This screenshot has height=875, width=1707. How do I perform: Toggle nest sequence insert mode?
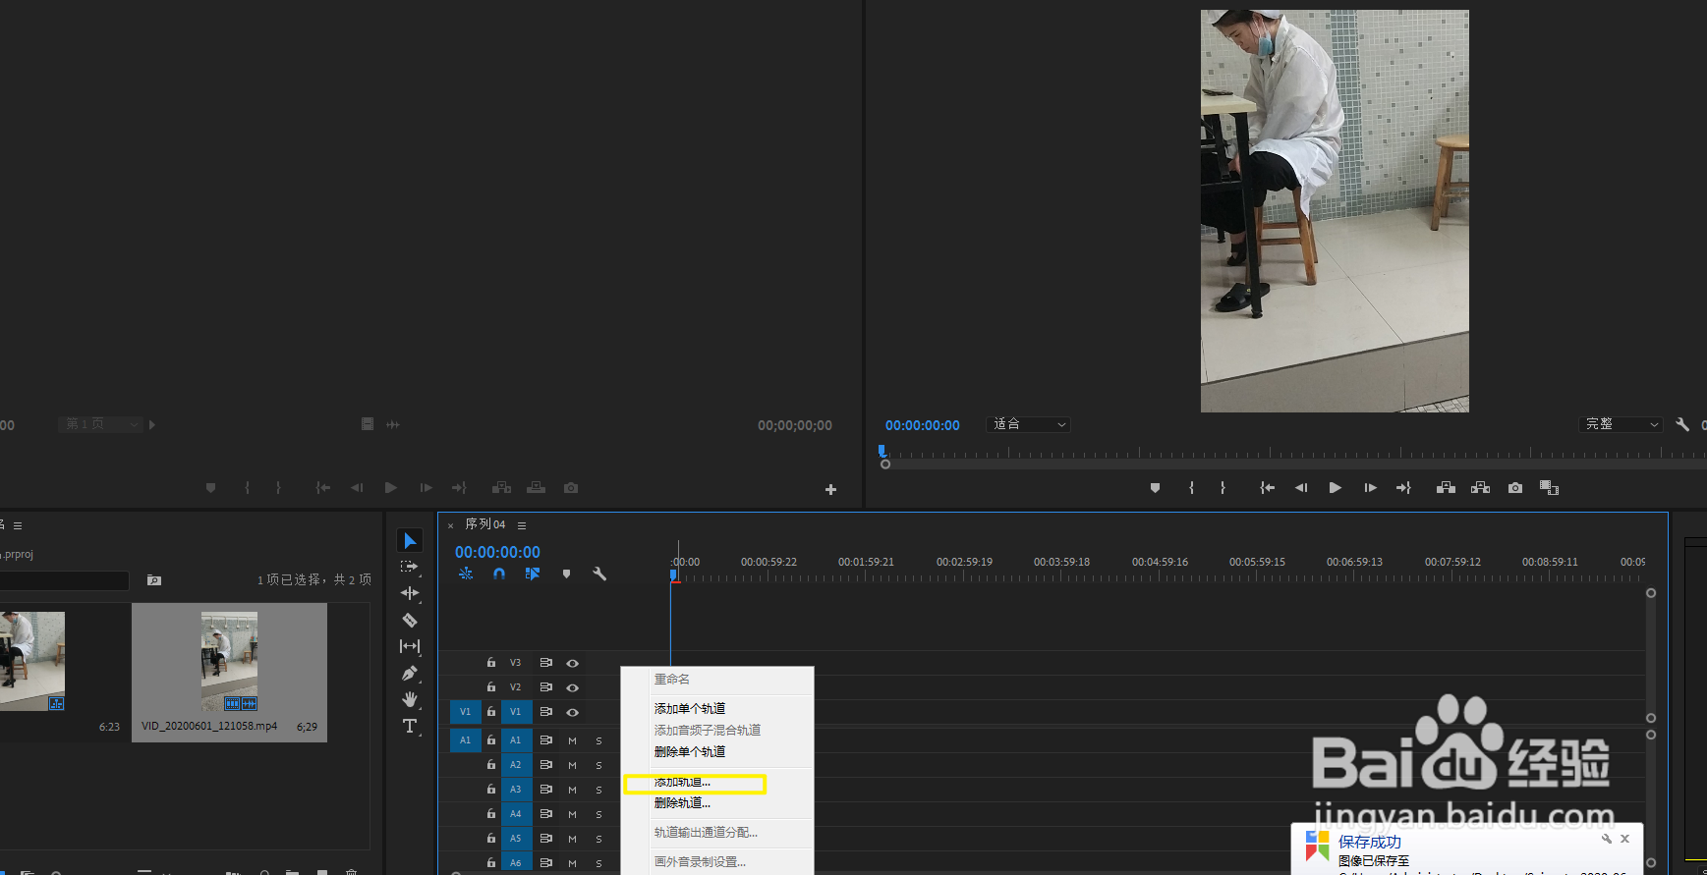coord(466,574)
